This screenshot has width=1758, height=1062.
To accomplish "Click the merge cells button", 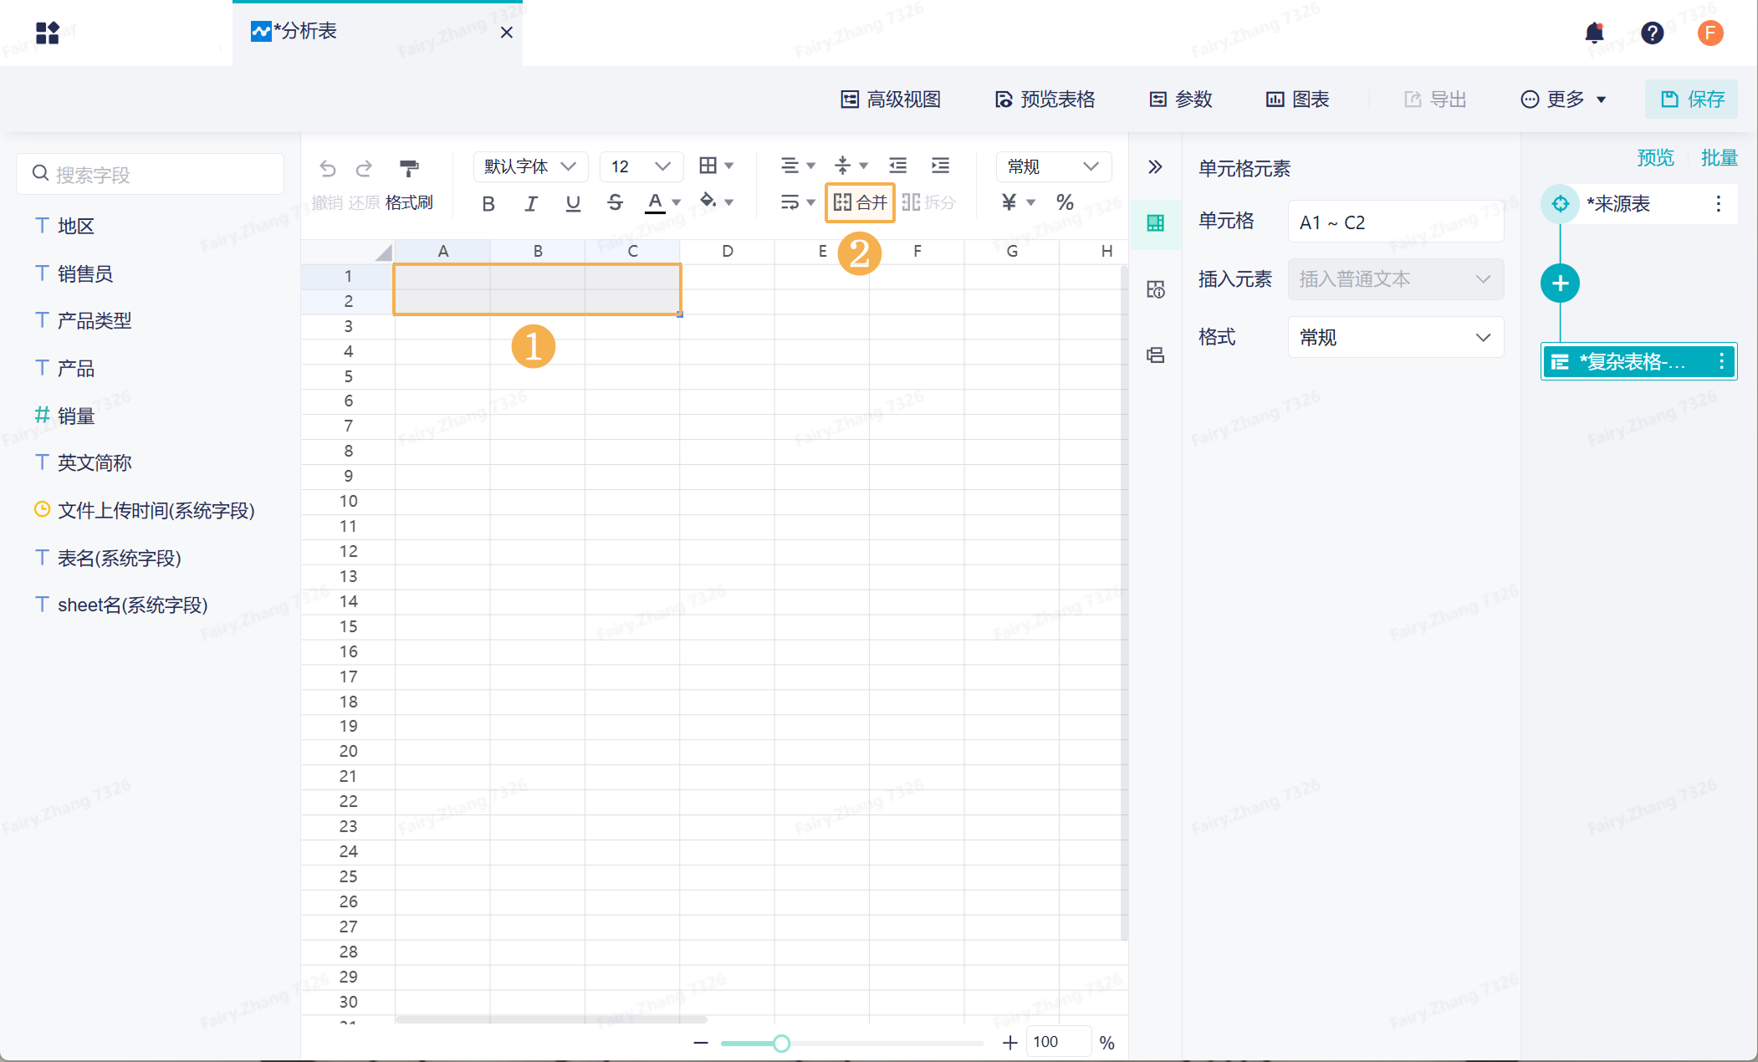I will coord(860,202).
